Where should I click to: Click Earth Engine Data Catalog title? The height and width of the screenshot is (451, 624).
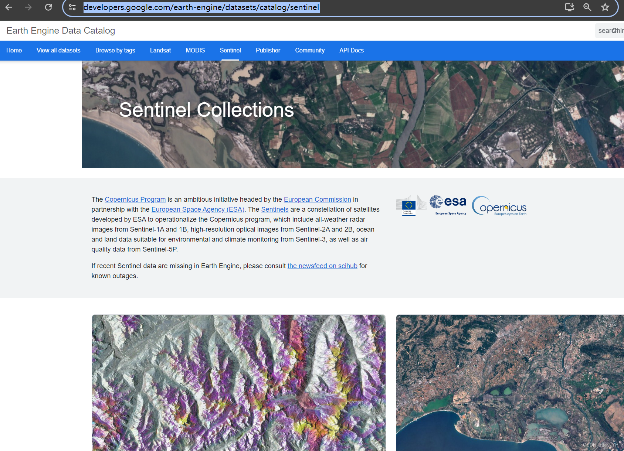pos(61,31)
